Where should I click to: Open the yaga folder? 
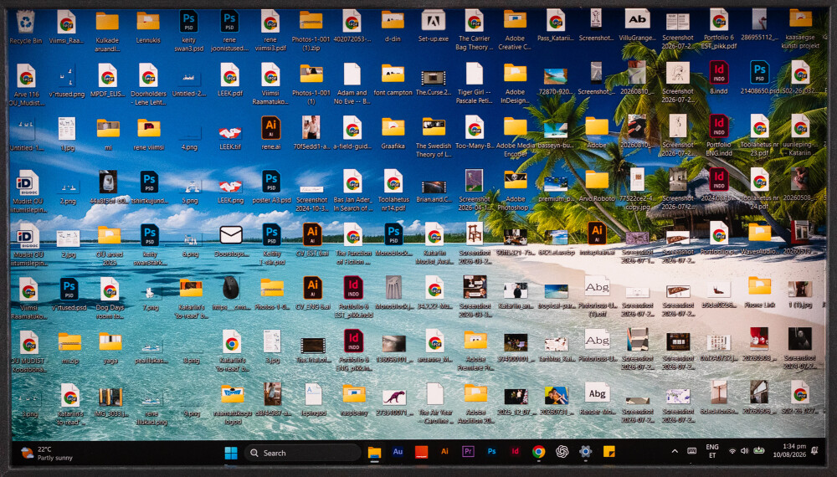tap(110, 341)
